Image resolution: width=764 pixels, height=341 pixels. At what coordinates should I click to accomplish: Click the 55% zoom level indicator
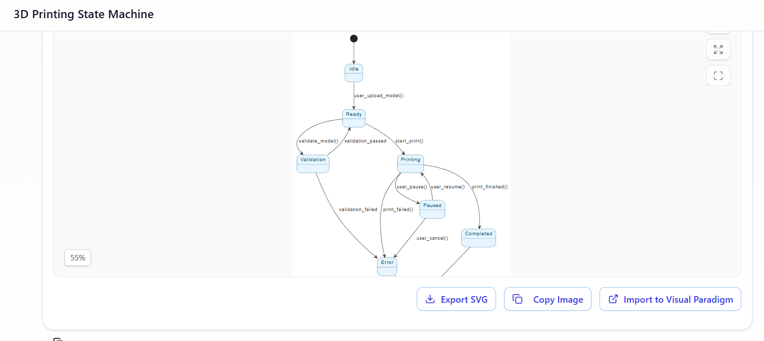click(x=78, y=257)
